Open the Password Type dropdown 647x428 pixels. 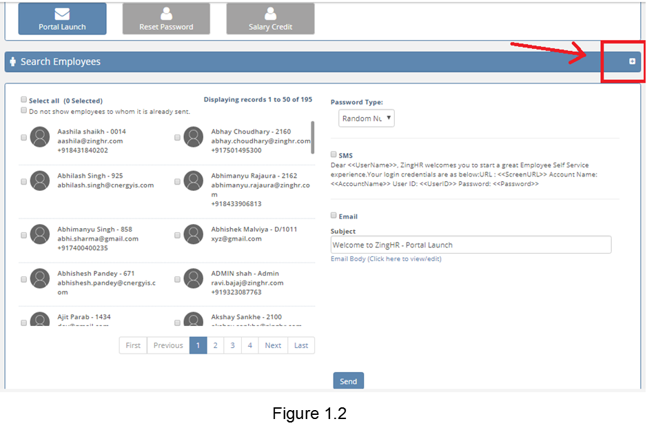click(367, 119)
